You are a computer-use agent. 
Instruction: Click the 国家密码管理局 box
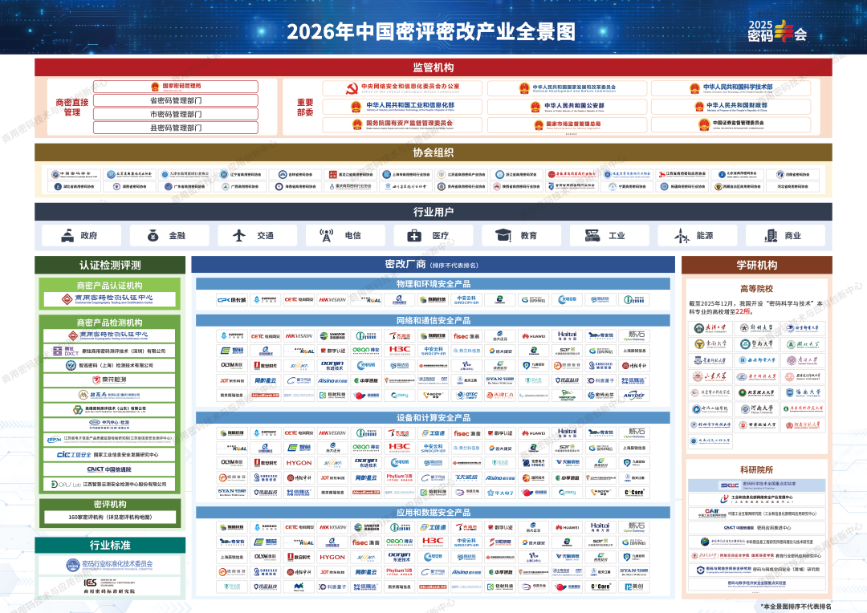coord(176,86)
